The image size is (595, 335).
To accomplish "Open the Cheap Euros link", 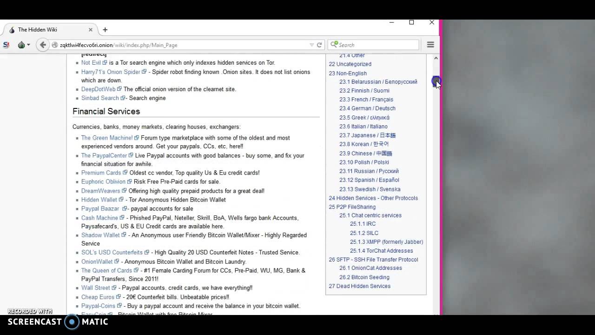I will click(x=98, y=297).
